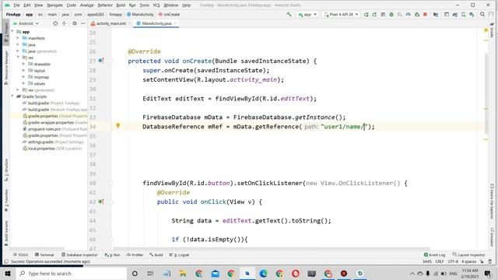Collapse the Gradle Scripts node
The height and width of the screenshot is (280, 498).
click(x=12, y=96)
